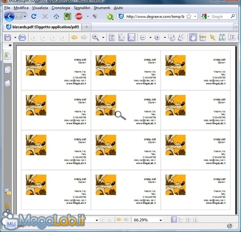Toggle single page layout in bottom bar
Screen dimensions: 241x232
click(x=174, y=220)
